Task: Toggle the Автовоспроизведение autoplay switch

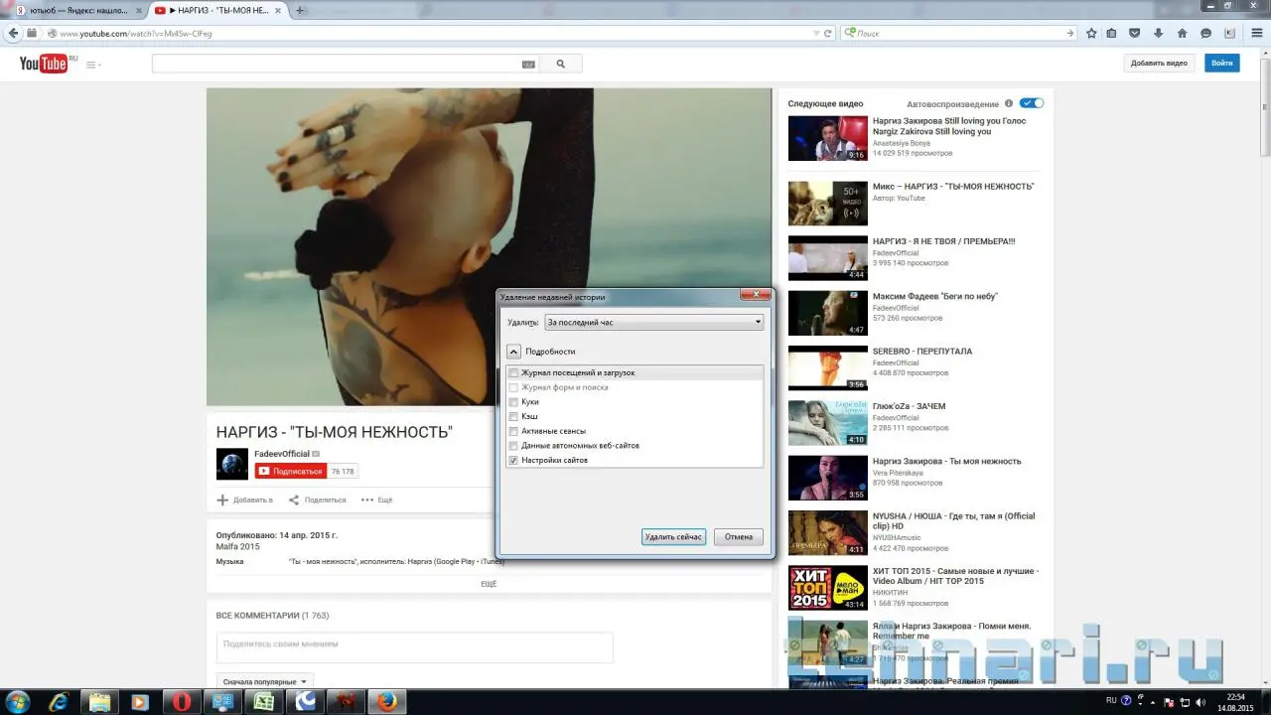Action: click(1032, 103)
